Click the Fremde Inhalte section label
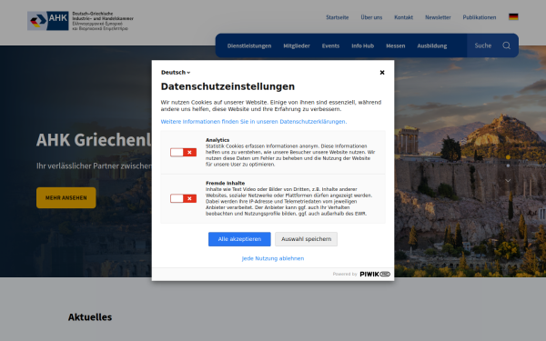Viewport: 546px width, 341px height. (226, 183)
